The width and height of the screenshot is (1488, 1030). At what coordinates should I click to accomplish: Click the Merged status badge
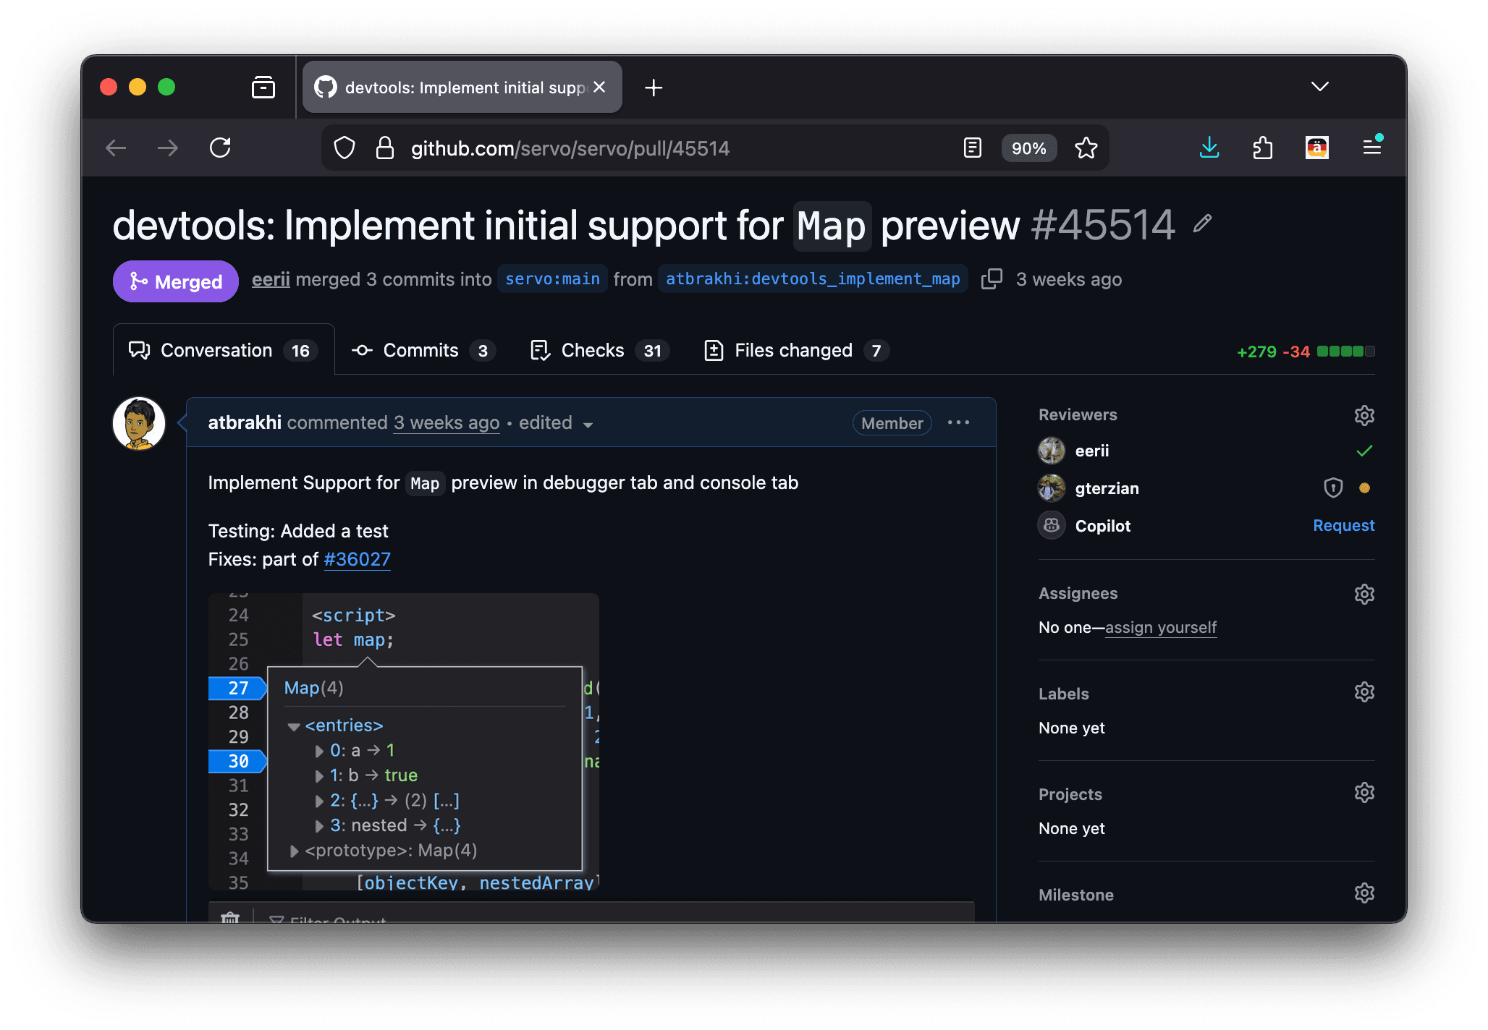pyautogui.click(x=176, y=281)
